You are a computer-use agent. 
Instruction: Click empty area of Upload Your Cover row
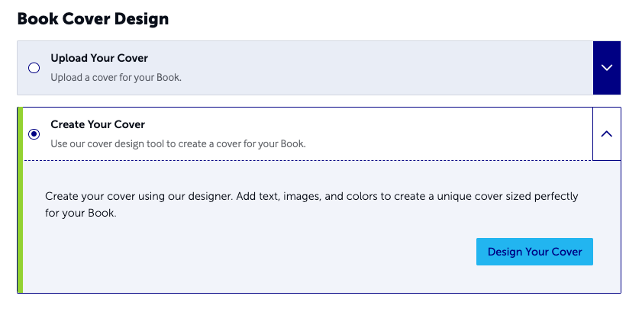(x=369, y=68)
